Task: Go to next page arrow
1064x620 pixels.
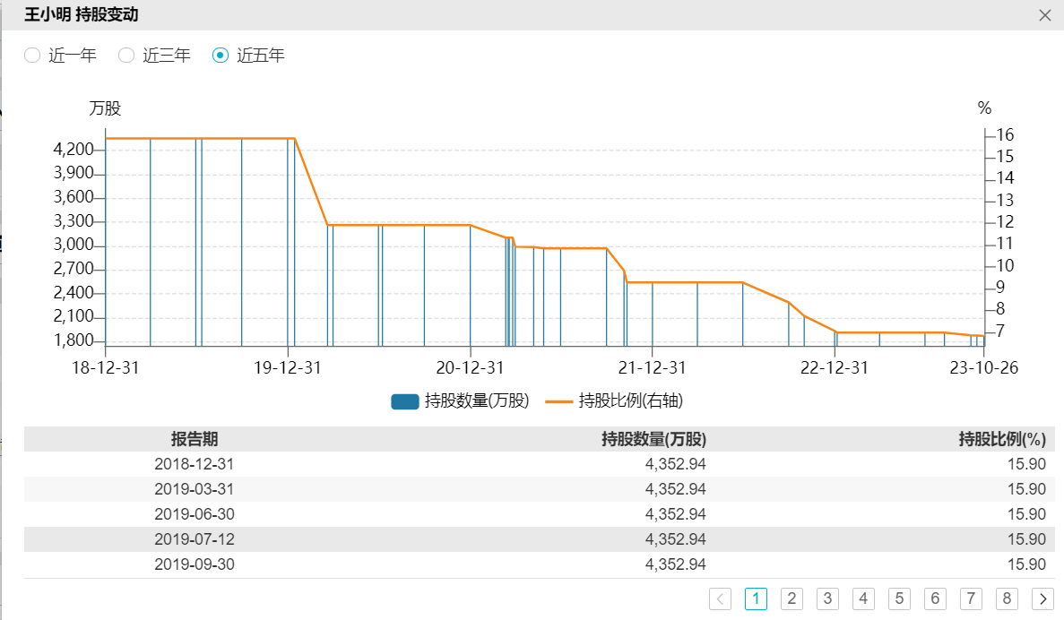Action: [1043, 599]
